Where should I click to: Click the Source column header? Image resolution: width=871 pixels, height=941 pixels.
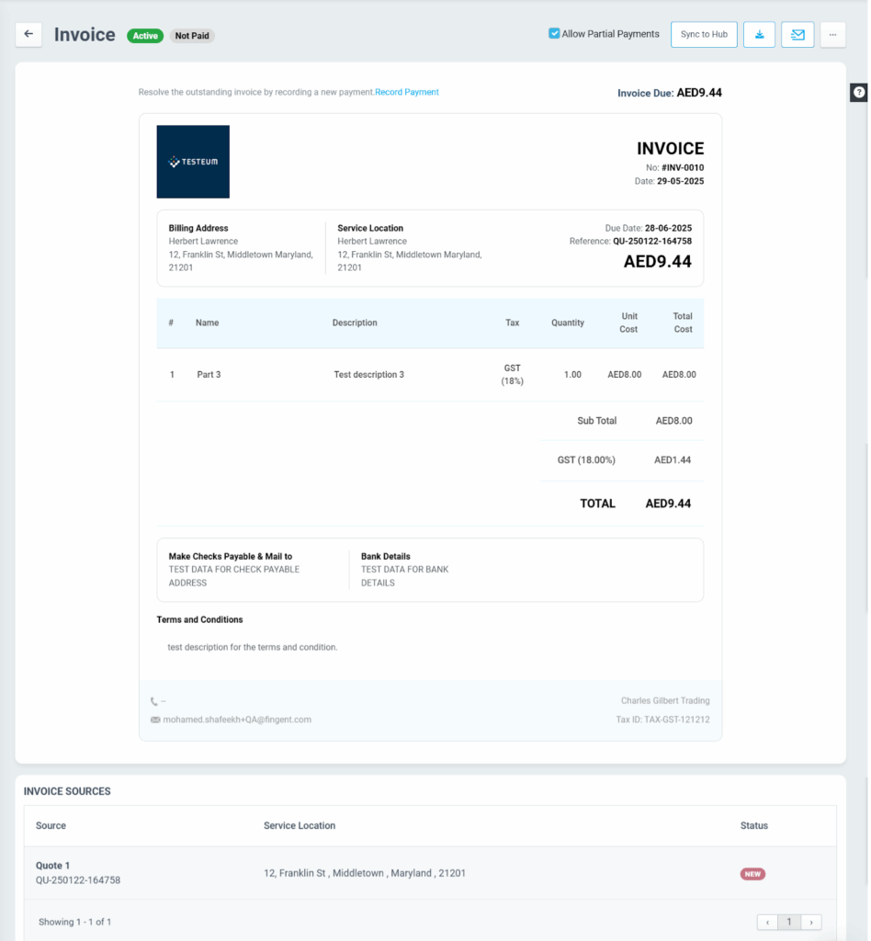tap(51, 825)
